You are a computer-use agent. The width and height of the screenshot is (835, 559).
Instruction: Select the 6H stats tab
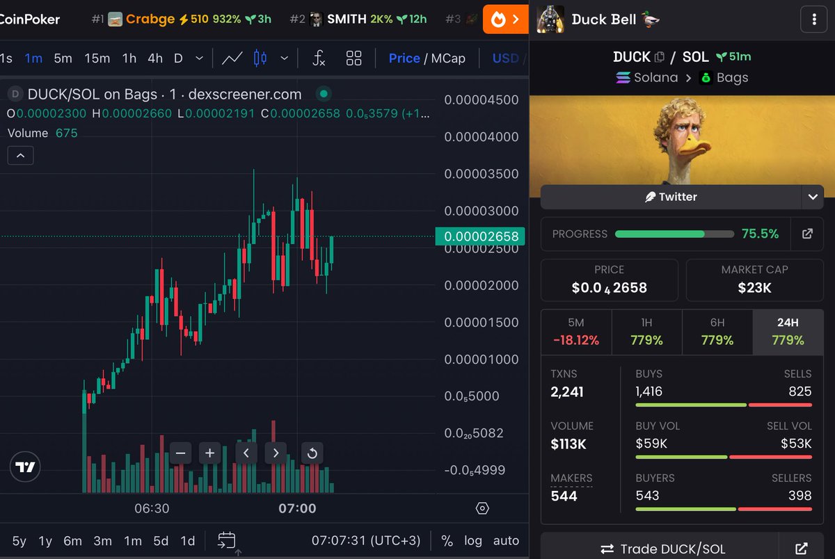point(717,332)
